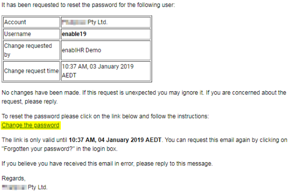Click the username value enable19

pos(74,34)
